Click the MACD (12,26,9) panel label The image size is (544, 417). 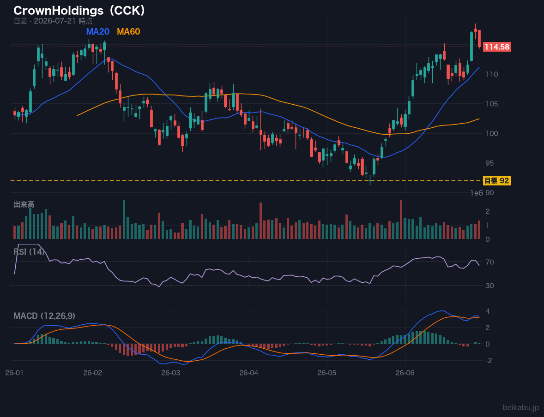click(x=44, y=316)
